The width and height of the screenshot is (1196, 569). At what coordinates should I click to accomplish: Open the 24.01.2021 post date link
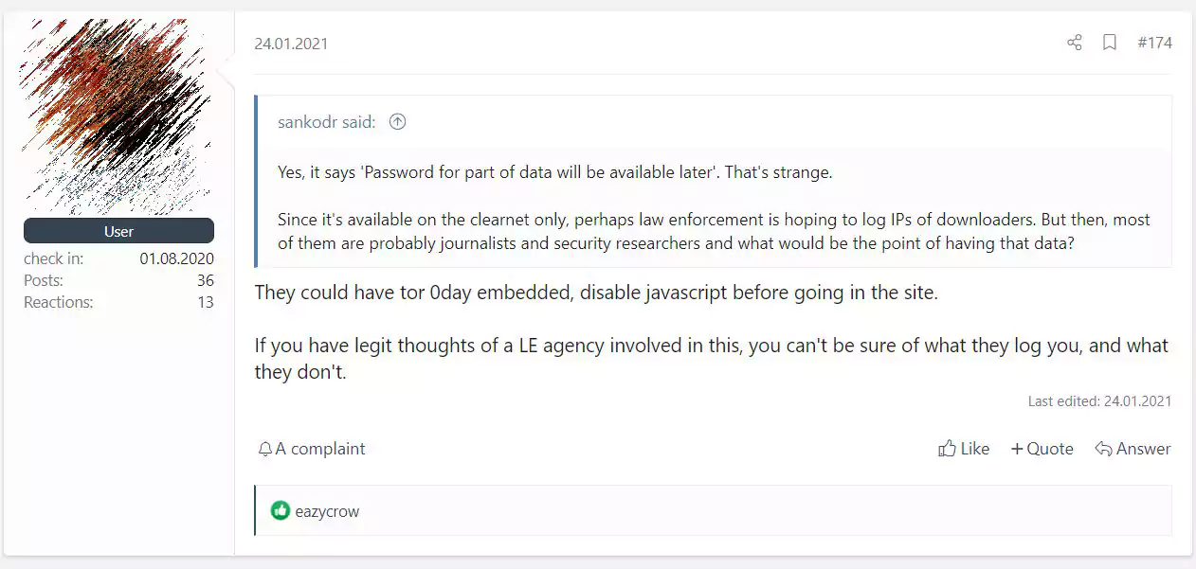pyautogui.click(x=291, y=44)
